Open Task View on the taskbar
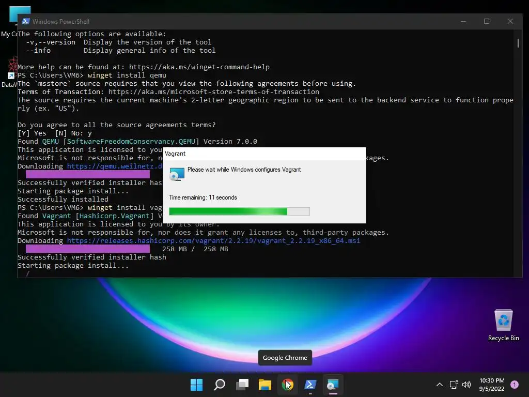This screenshot has height=397, width=529. tap(242, 385)
